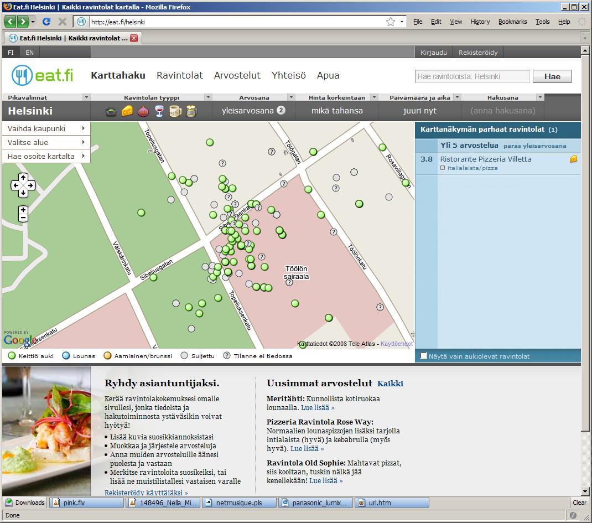This screenshot has width=592, height=523.
Task: Click the coffee mug restaurant type icon
Action: [175, 111]
